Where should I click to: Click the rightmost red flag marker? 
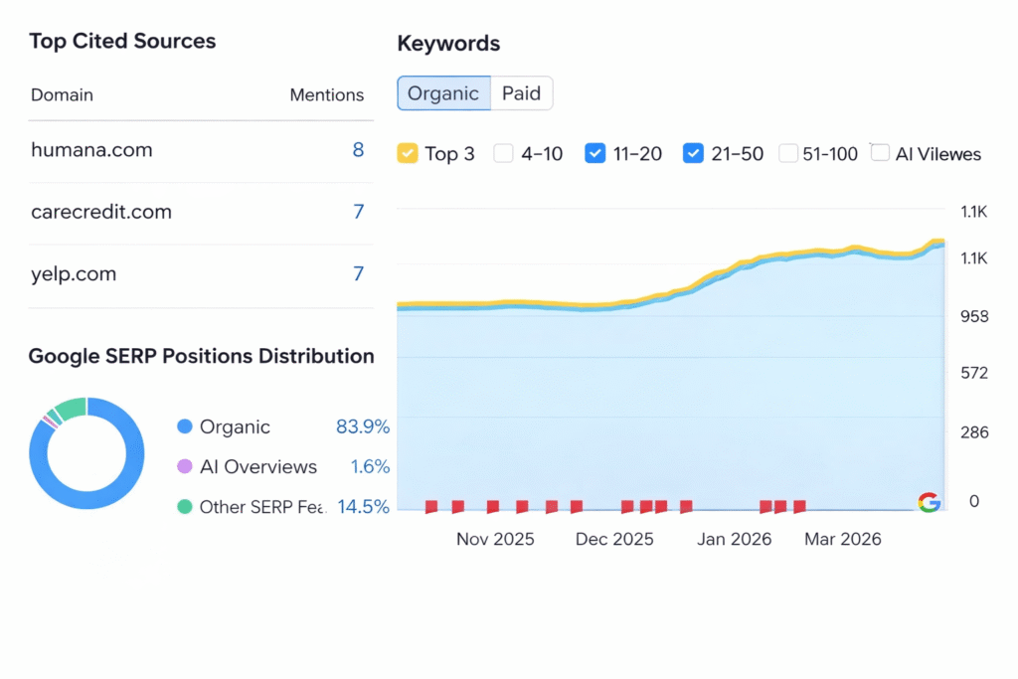(799, 507)
